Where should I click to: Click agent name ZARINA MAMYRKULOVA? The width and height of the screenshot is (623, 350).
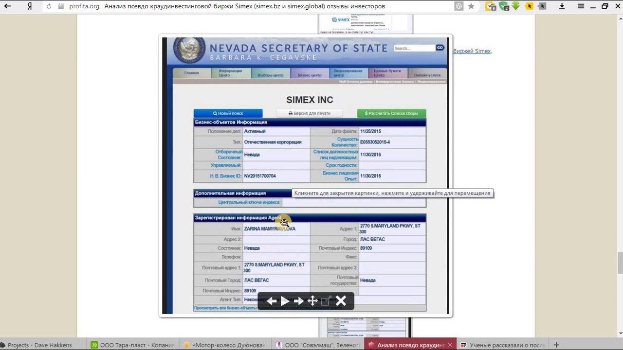(x=270, y=228)
